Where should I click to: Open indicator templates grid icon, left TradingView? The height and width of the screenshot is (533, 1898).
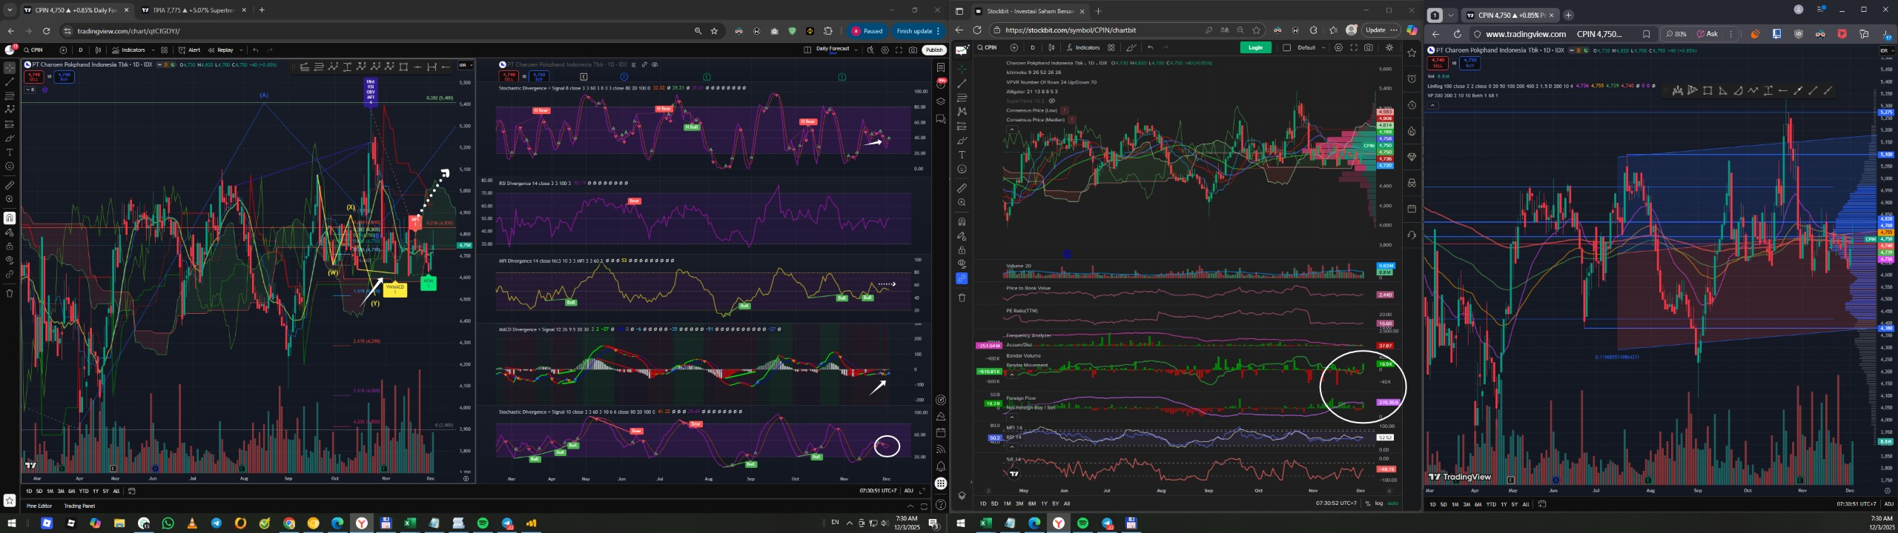164,50
